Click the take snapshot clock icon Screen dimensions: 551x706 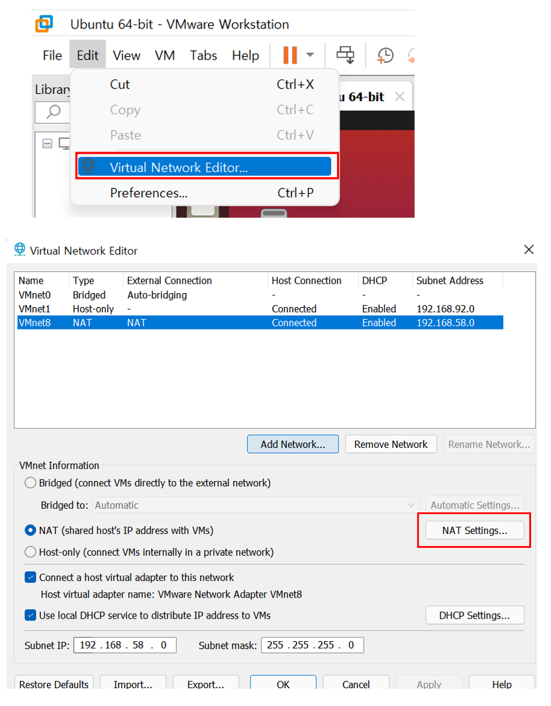tap(385, 56)
